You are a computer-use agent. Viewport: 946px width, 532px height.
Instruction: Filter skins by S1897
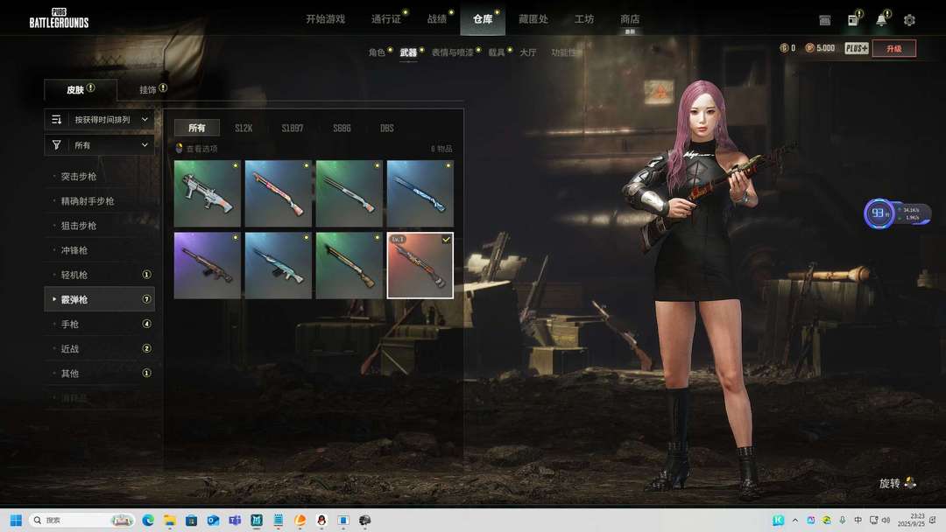[293, 128]
